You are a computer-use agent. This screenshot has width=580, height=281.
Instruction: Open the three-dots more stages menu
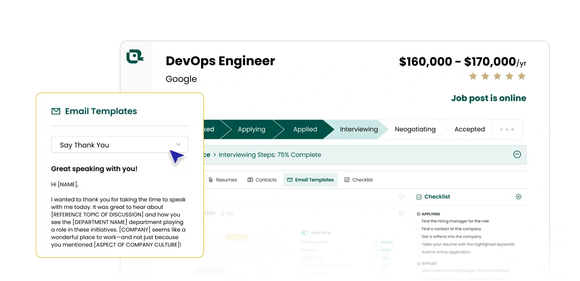(507, 129)
